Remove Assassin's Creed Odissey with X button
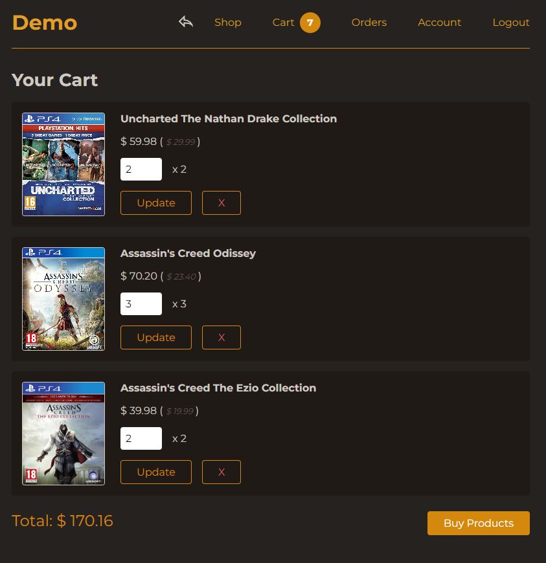The height and width of the screenshot is (563, 546). click(222, 338)
